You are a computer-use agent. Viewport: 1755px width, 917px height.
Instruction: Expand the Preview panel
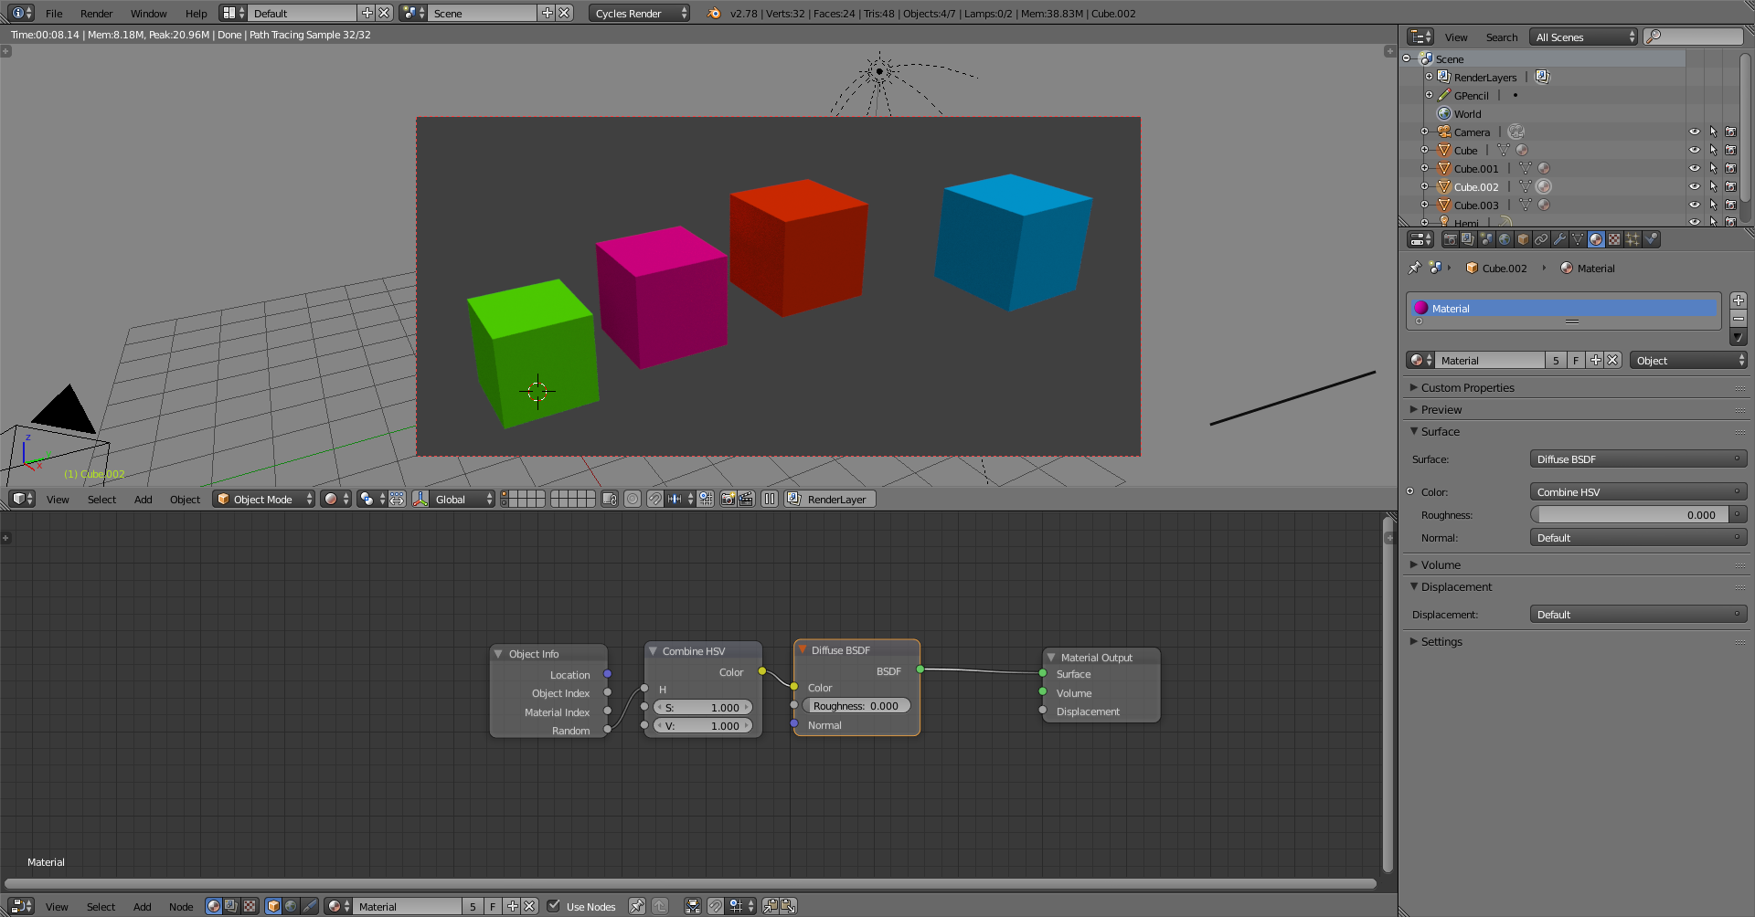tap(1441, 409)
